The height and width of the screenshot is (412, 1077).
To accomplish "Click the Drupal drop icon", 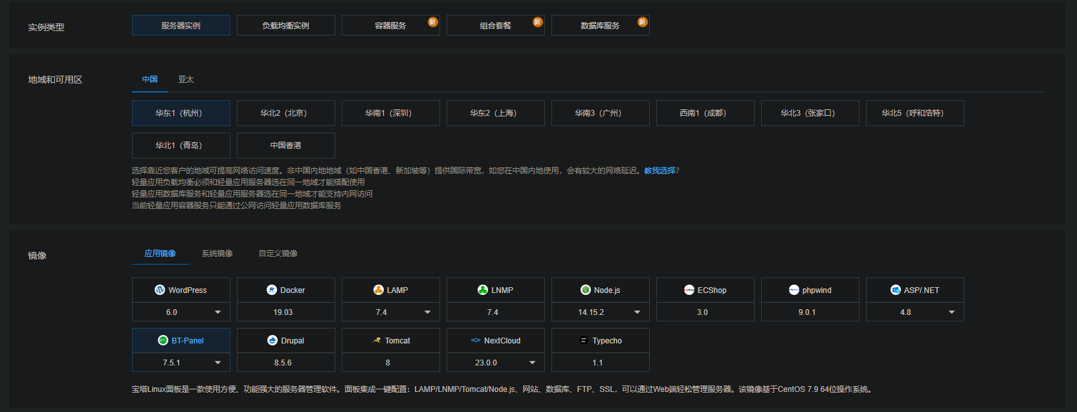I will [x=272, y=340].
